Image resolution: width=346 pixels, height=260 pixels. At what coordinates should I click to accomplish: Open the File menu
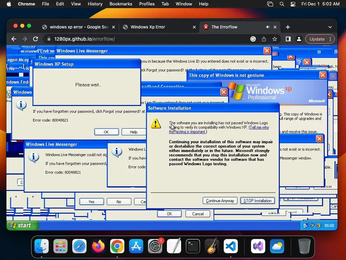tap(46, 4)
